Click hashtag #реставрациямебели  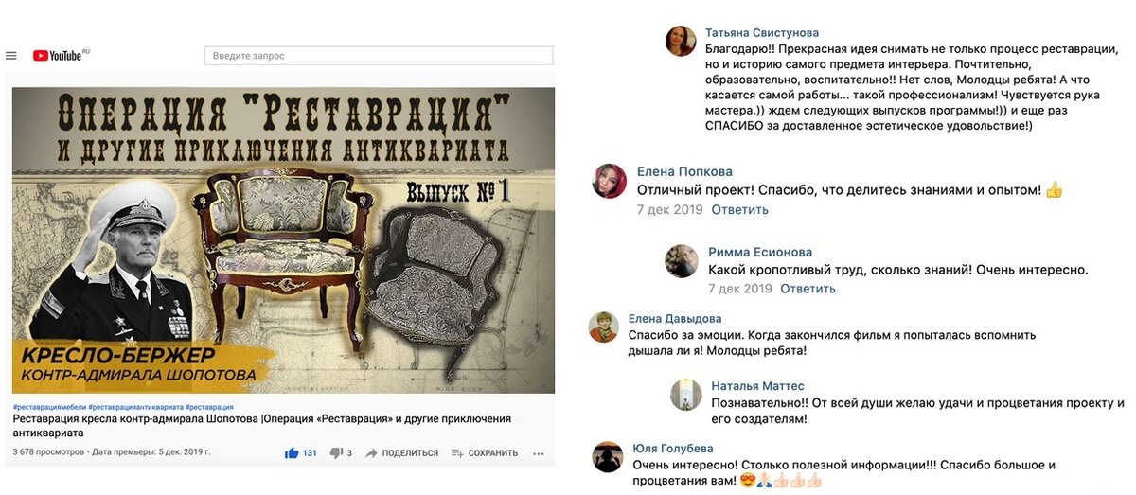tap(49, 407)
